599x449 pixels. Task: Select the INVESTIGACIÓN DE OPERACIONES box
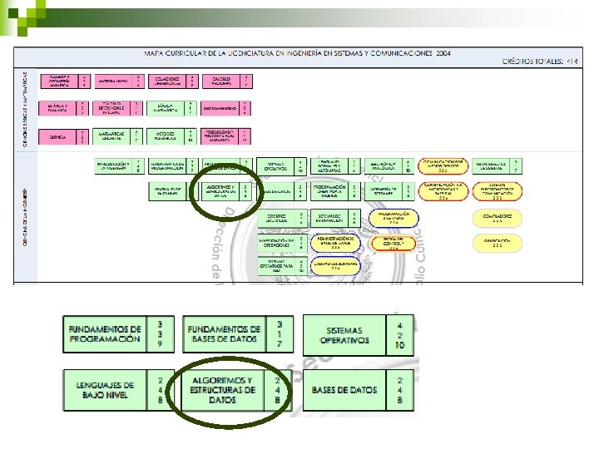[x=282, y=243]
